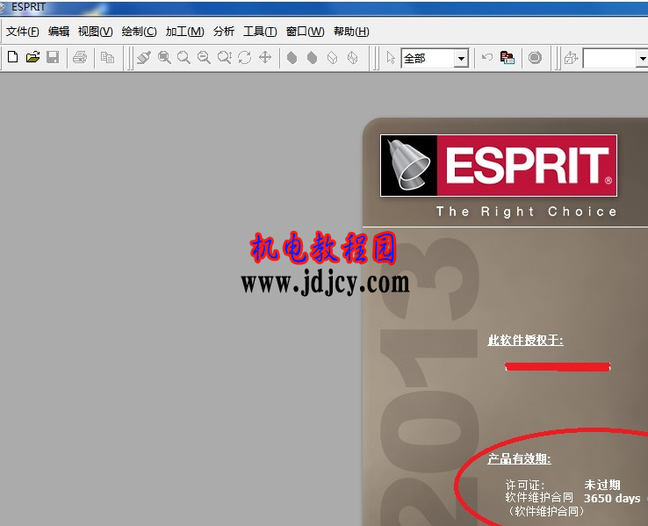Screen dimensions: 648x526
Task: Select the zoom-fit magnifier icon
Action: (164, 57)
